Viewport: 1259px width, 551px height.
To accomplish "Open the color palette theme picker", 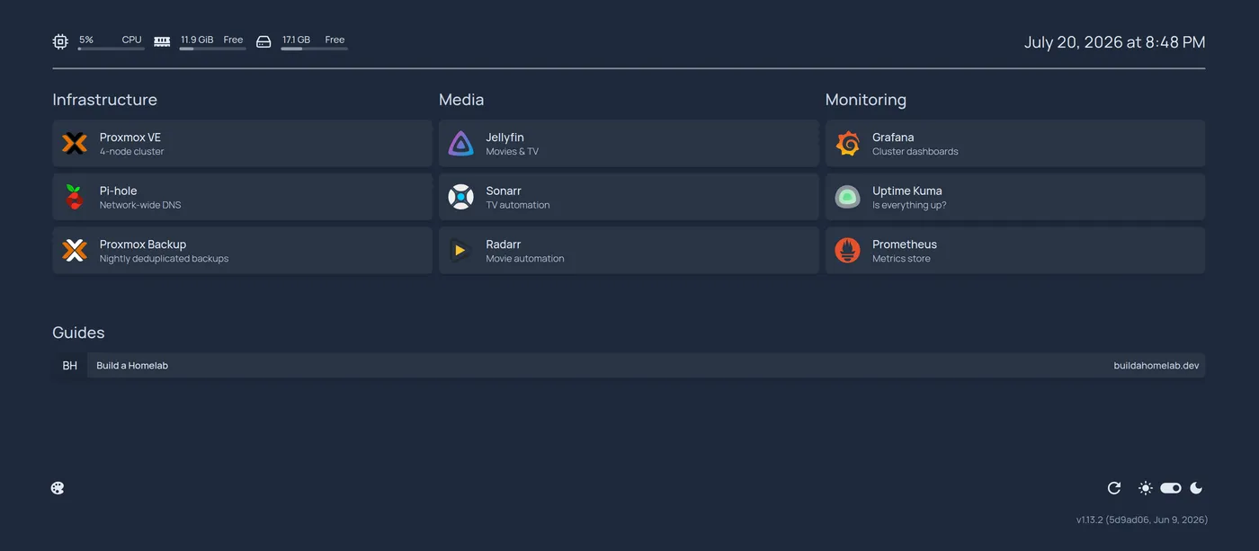I will [x=58, y=488].
